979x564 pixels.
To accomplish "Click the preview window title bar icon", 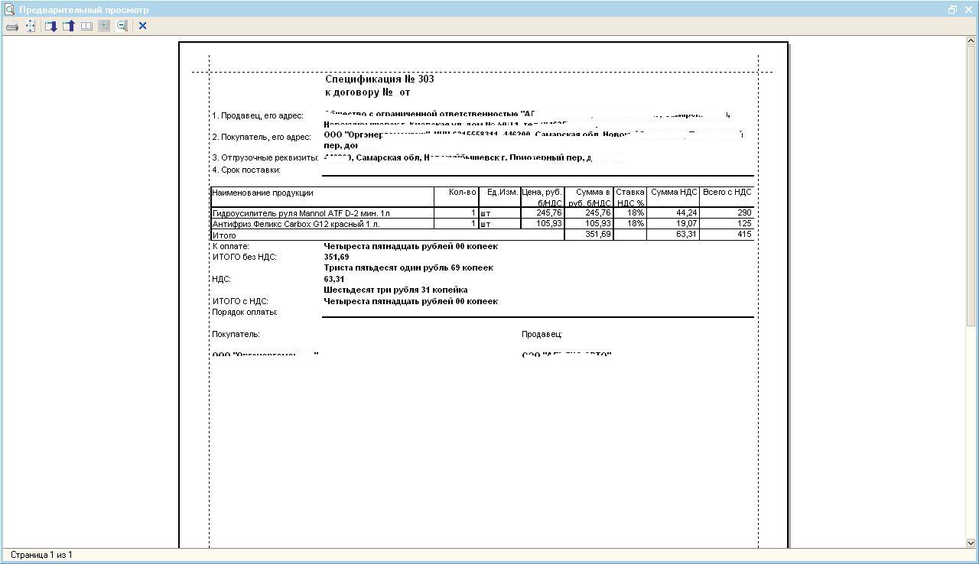I will pos(9,10).
